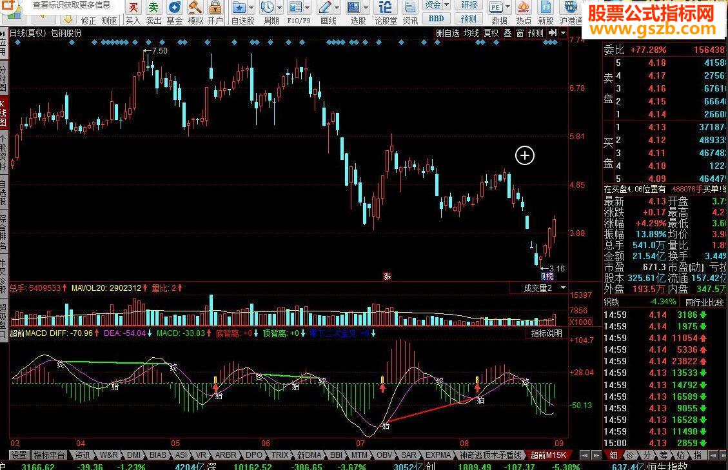Click the 委比 +77.28% value
The height and width of the screenshot is (470, 728).
[x=647, y=50]
